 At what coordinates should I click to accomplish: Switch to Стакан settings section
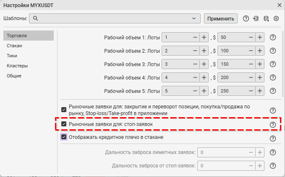pyautogui.click(x=29, y=46)
